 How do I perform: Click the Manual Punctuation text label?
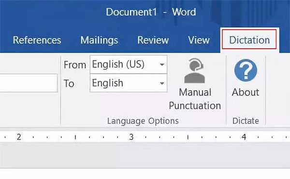coord(195,99)
